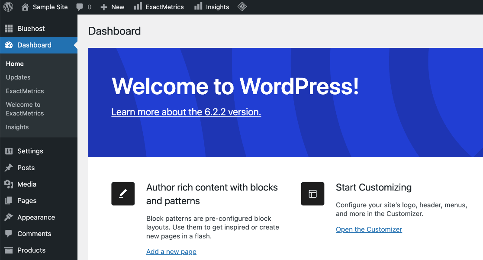483x260 pixels.
Task: Open ExactMetrics submenu item in the sidebar
Action: tap(25, 91)
